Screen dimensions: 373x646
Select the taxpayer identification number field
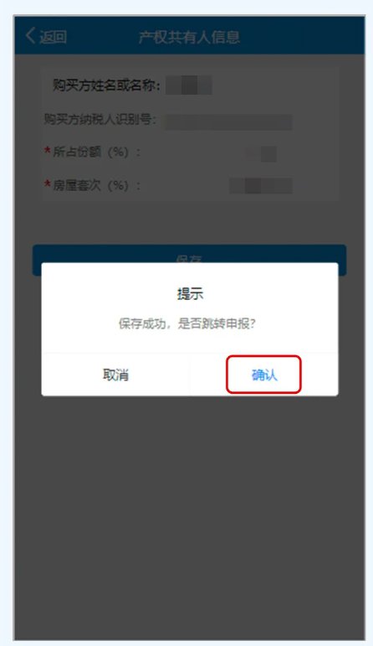coord(228,122)
